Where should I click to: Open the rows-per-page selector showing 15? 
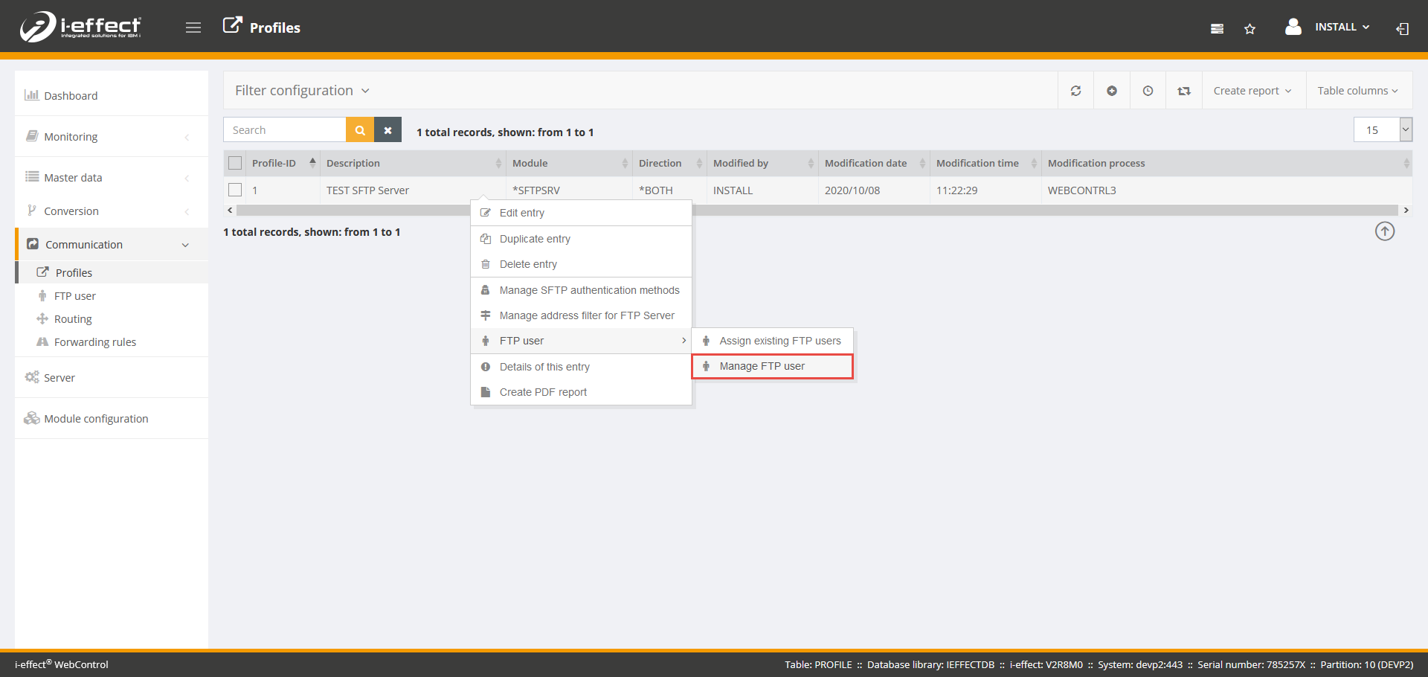[x=1382, y=129]
